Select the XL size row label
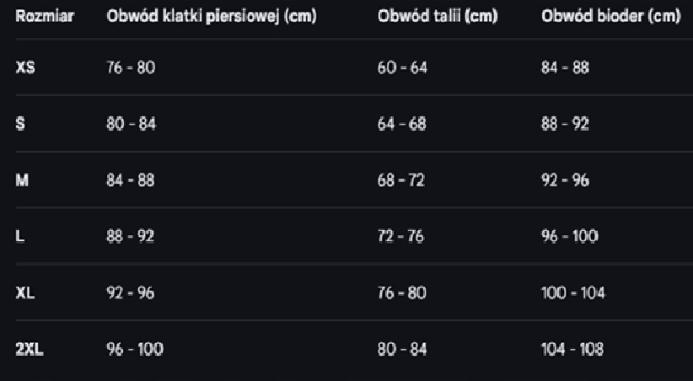 click(25, 292)
